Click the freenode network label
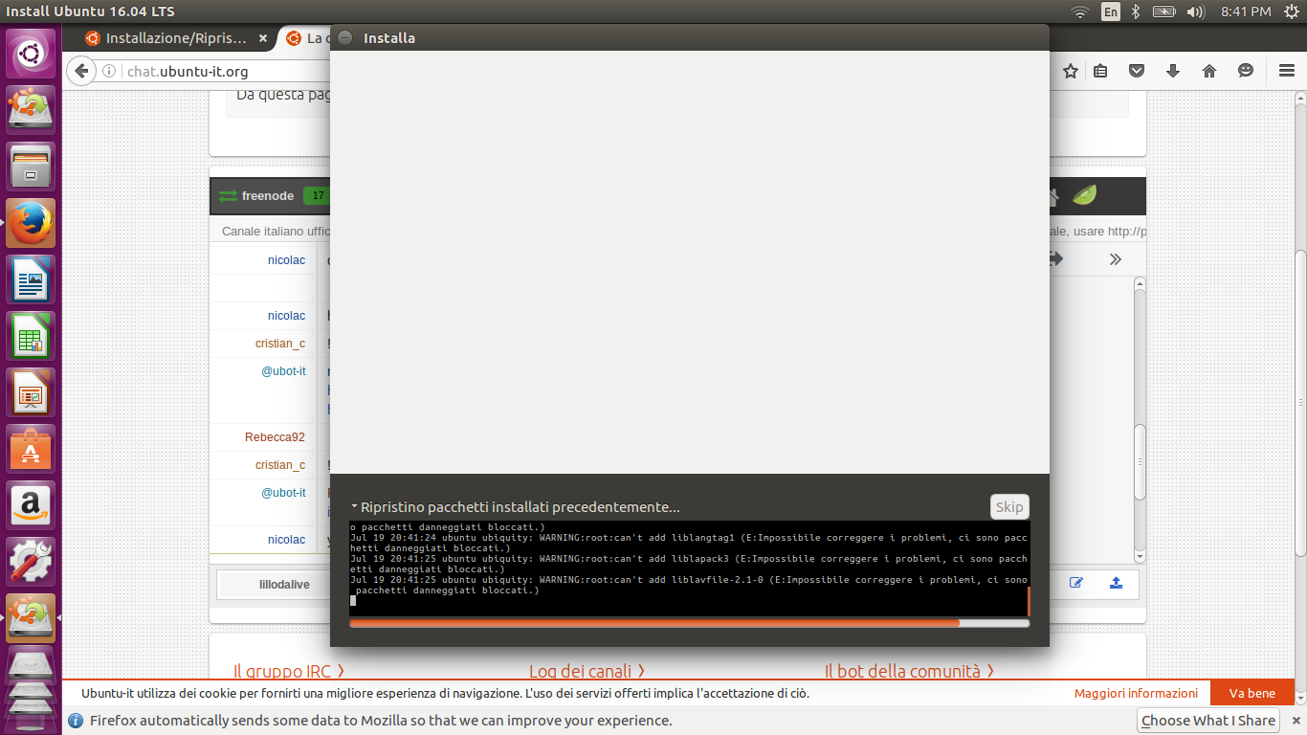Viewport: 1307px width, 735px height. tap(267, 196)
